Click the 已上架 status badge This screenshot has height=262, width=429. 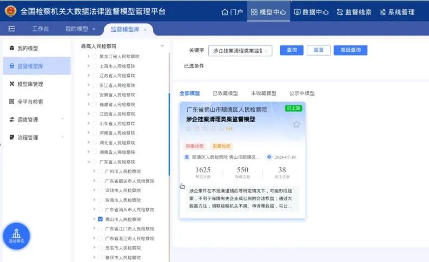click(294, 109)
